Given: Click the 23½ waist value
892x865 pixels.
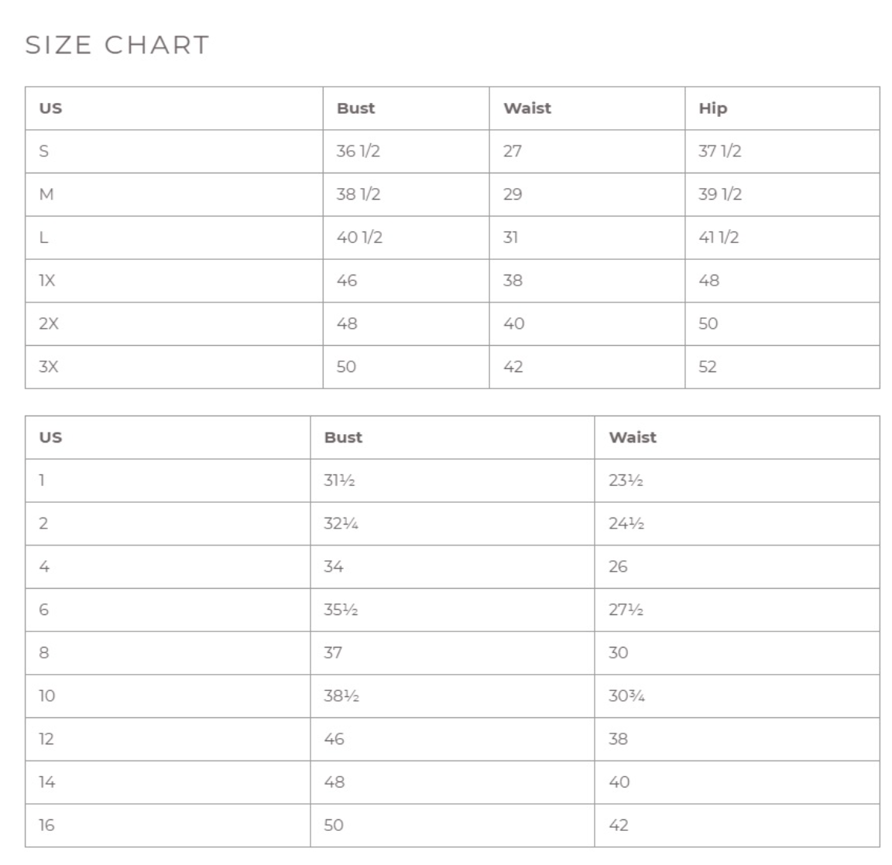Looking at the screenshot, I should pos(626,480).
